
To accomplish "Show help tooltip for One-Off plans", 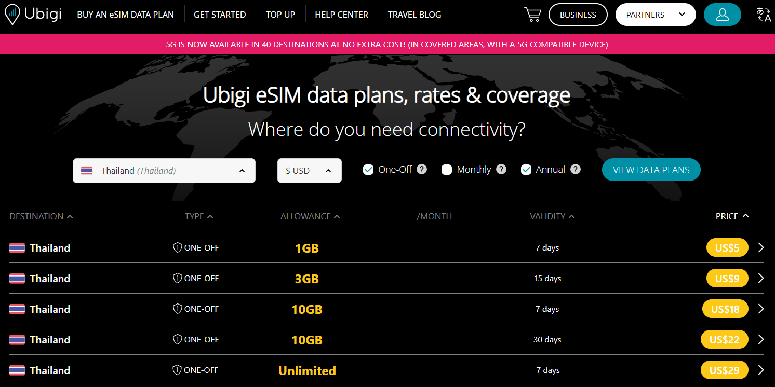I will pos(422,169).
